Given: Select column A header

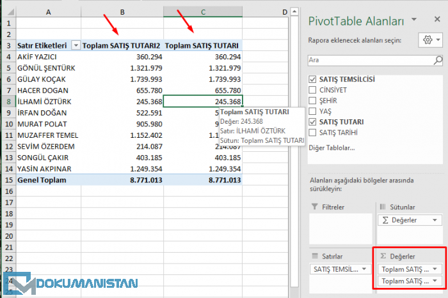Looking at the screenshot, I should (x=48, y=12).
